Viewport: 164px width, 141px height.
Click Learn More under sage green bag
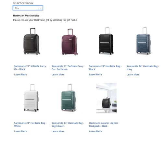pos(58,131)
